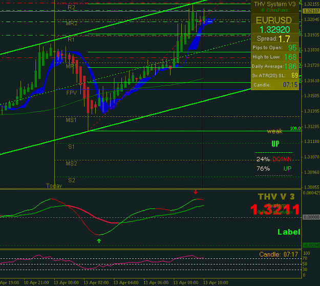Click the 13 Apr 00:00 time label
Viewport: 320px width, 286px height.
point(66,283)
